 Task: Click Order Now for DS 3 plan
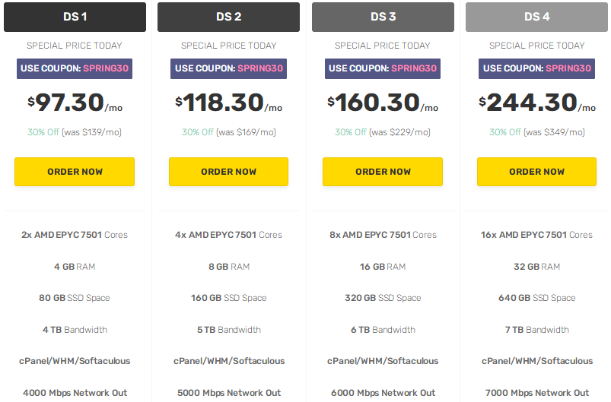pos(383,172)
